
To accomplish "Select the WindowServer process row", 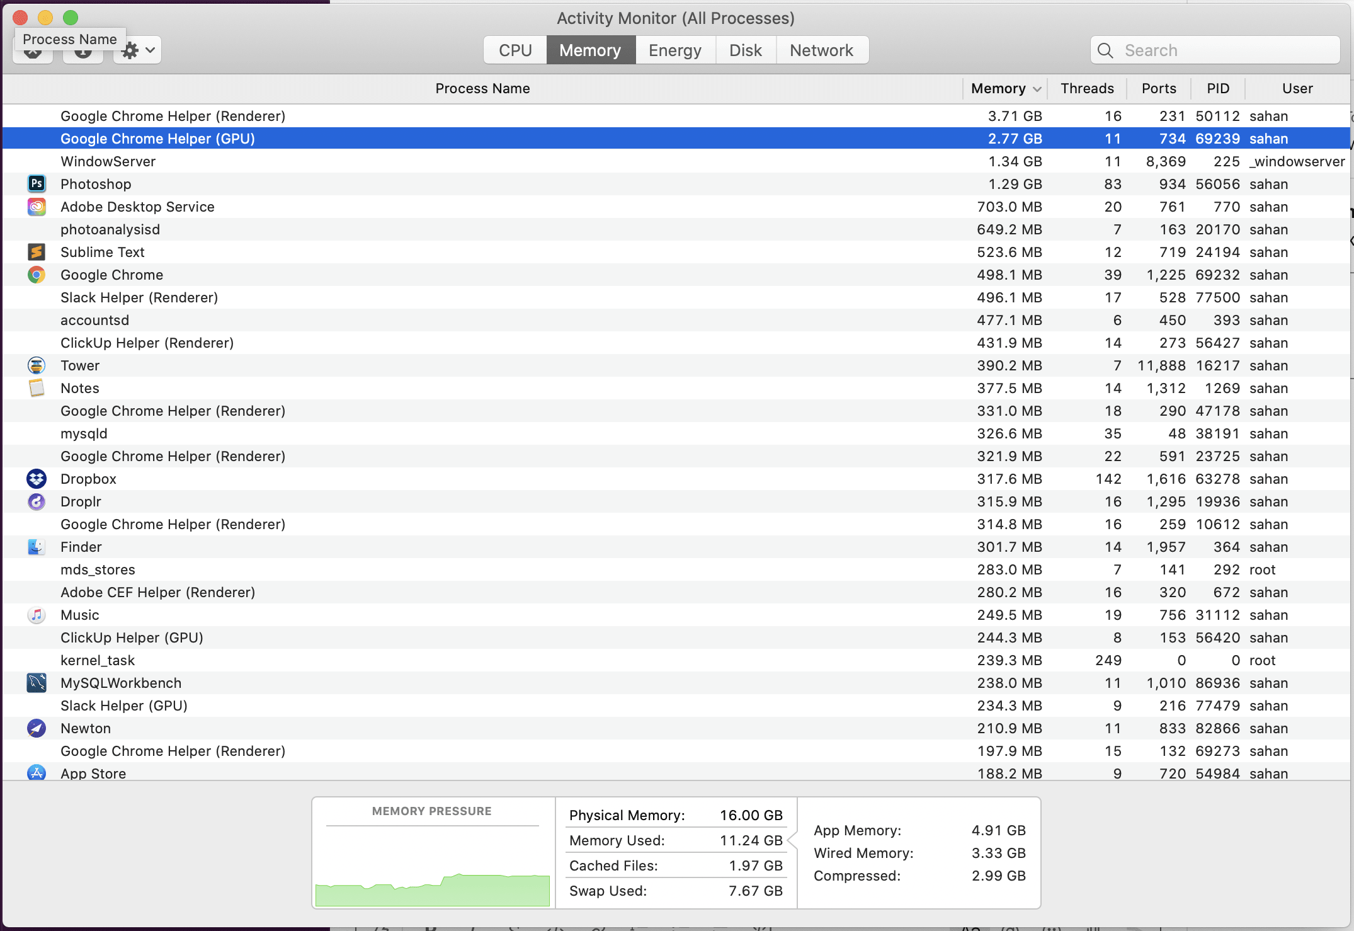I will coord(676,161).
